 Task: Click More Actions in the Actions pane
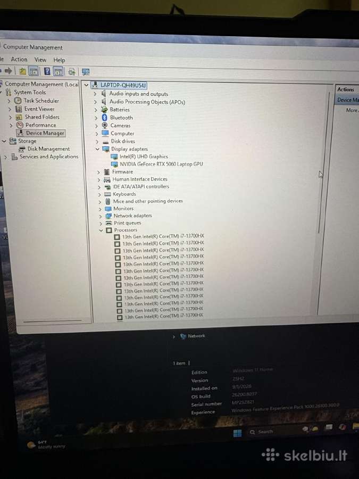tap(352, 110)
